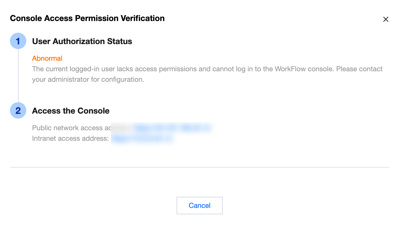Open the blurred intranet access address link
This screenshot has width=401, height=226.
[142, 138]
